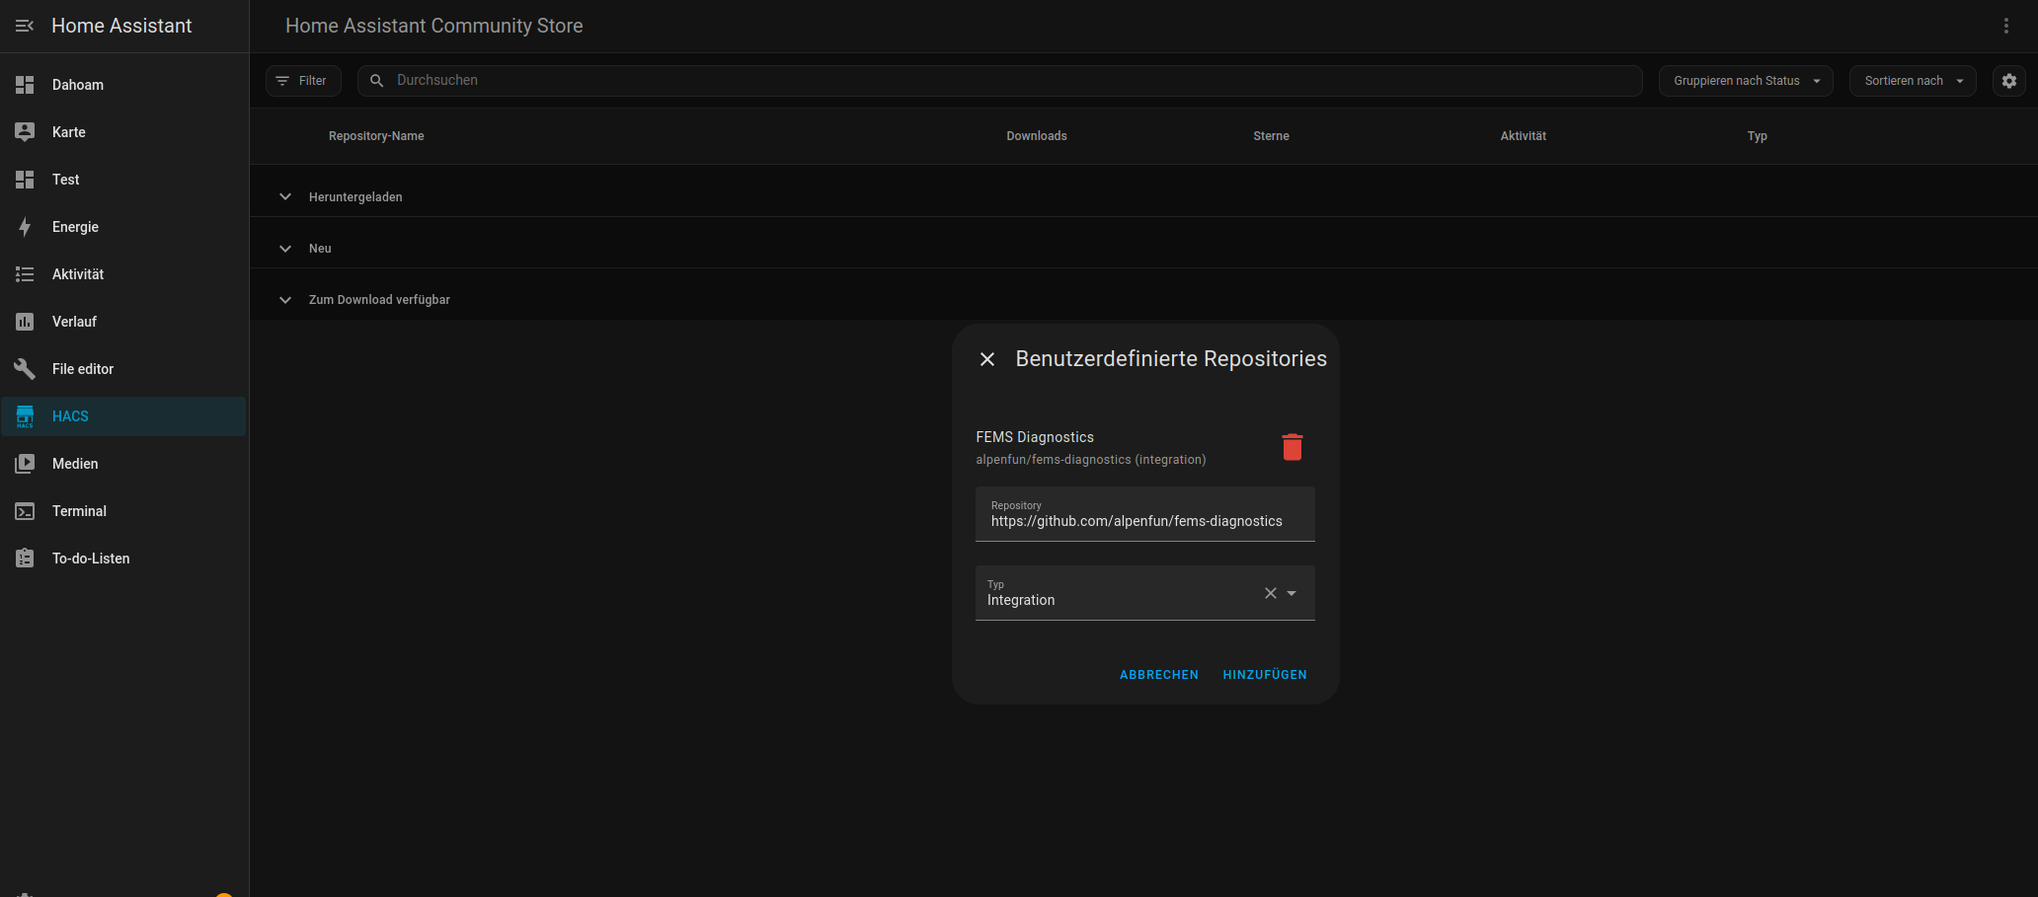Viewport: 2038px width, 897px height.
Task: Open the To-do-Listen clipboard icon
Action: pos(25,559)
